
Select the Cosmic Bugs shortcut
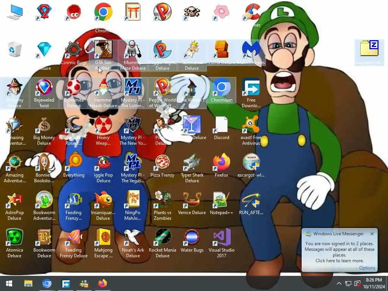[x=74, y=50]
